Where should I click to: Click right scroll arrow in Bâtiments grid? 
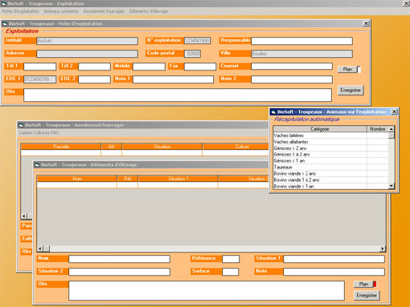click(x=383, y=248)
